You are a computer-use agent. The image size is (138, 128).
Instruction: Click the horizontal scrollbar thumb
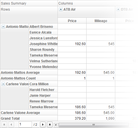(x=94, y=125)
